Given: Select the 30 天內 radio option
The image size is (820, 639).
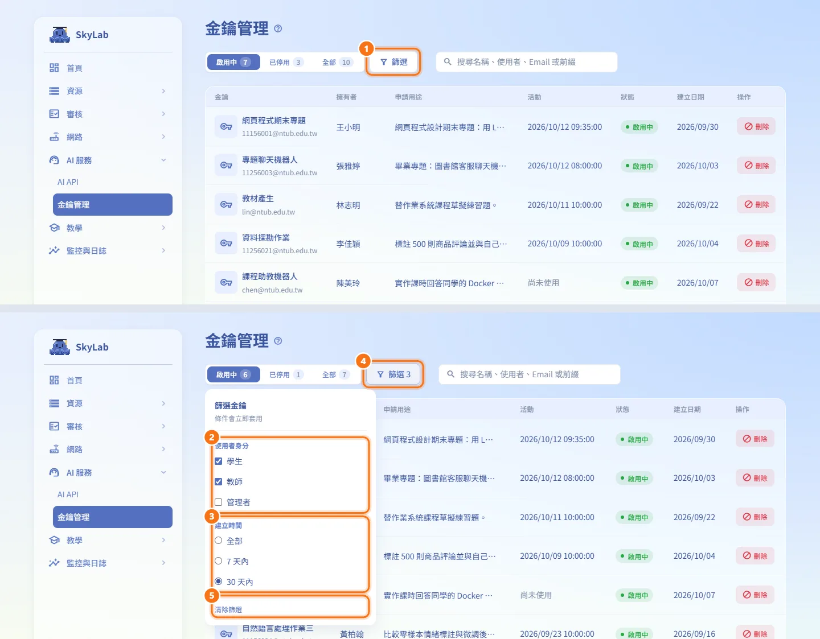Looking at the screenshot, I should pyautogui.click(x=218, y=582).
